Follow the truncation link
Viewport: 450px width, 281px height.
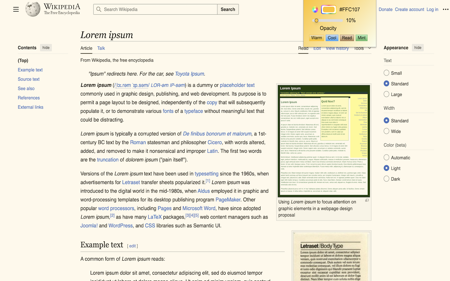108,159
